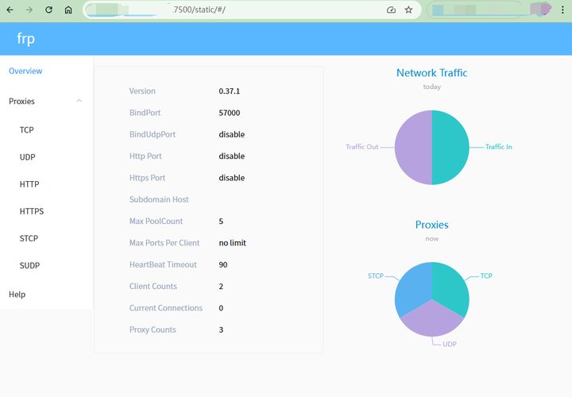Reload the page with the refresh icon

(x=48, y=10)
